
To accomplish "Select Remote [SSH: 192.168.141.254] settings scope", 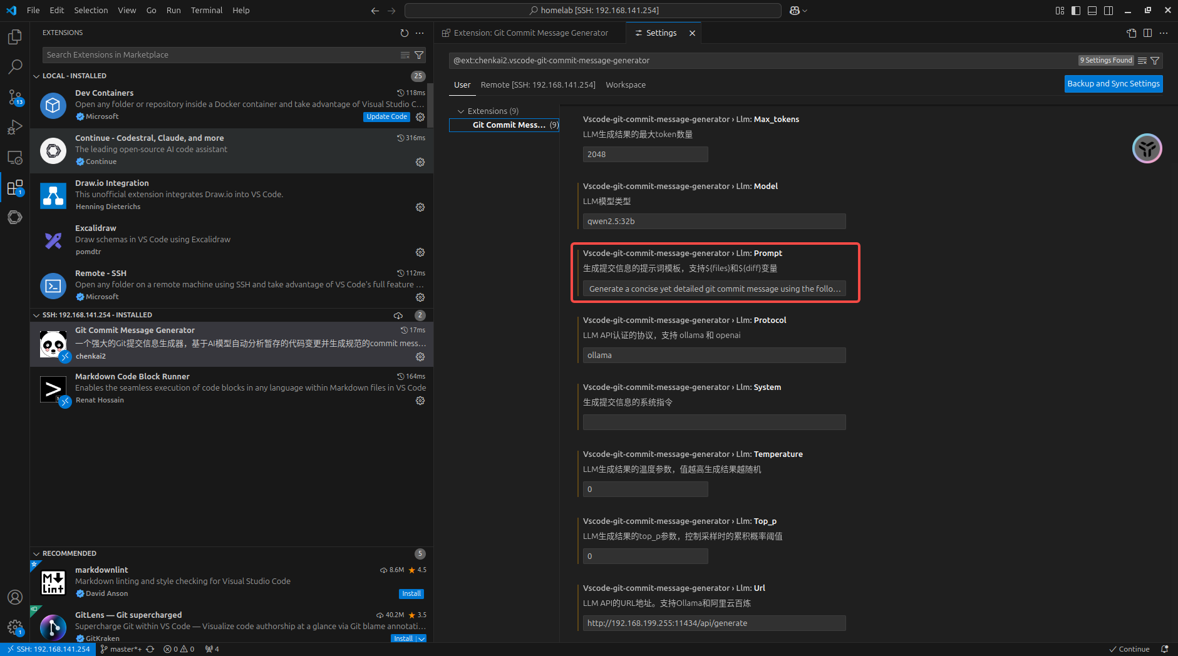I will [538, 85].
